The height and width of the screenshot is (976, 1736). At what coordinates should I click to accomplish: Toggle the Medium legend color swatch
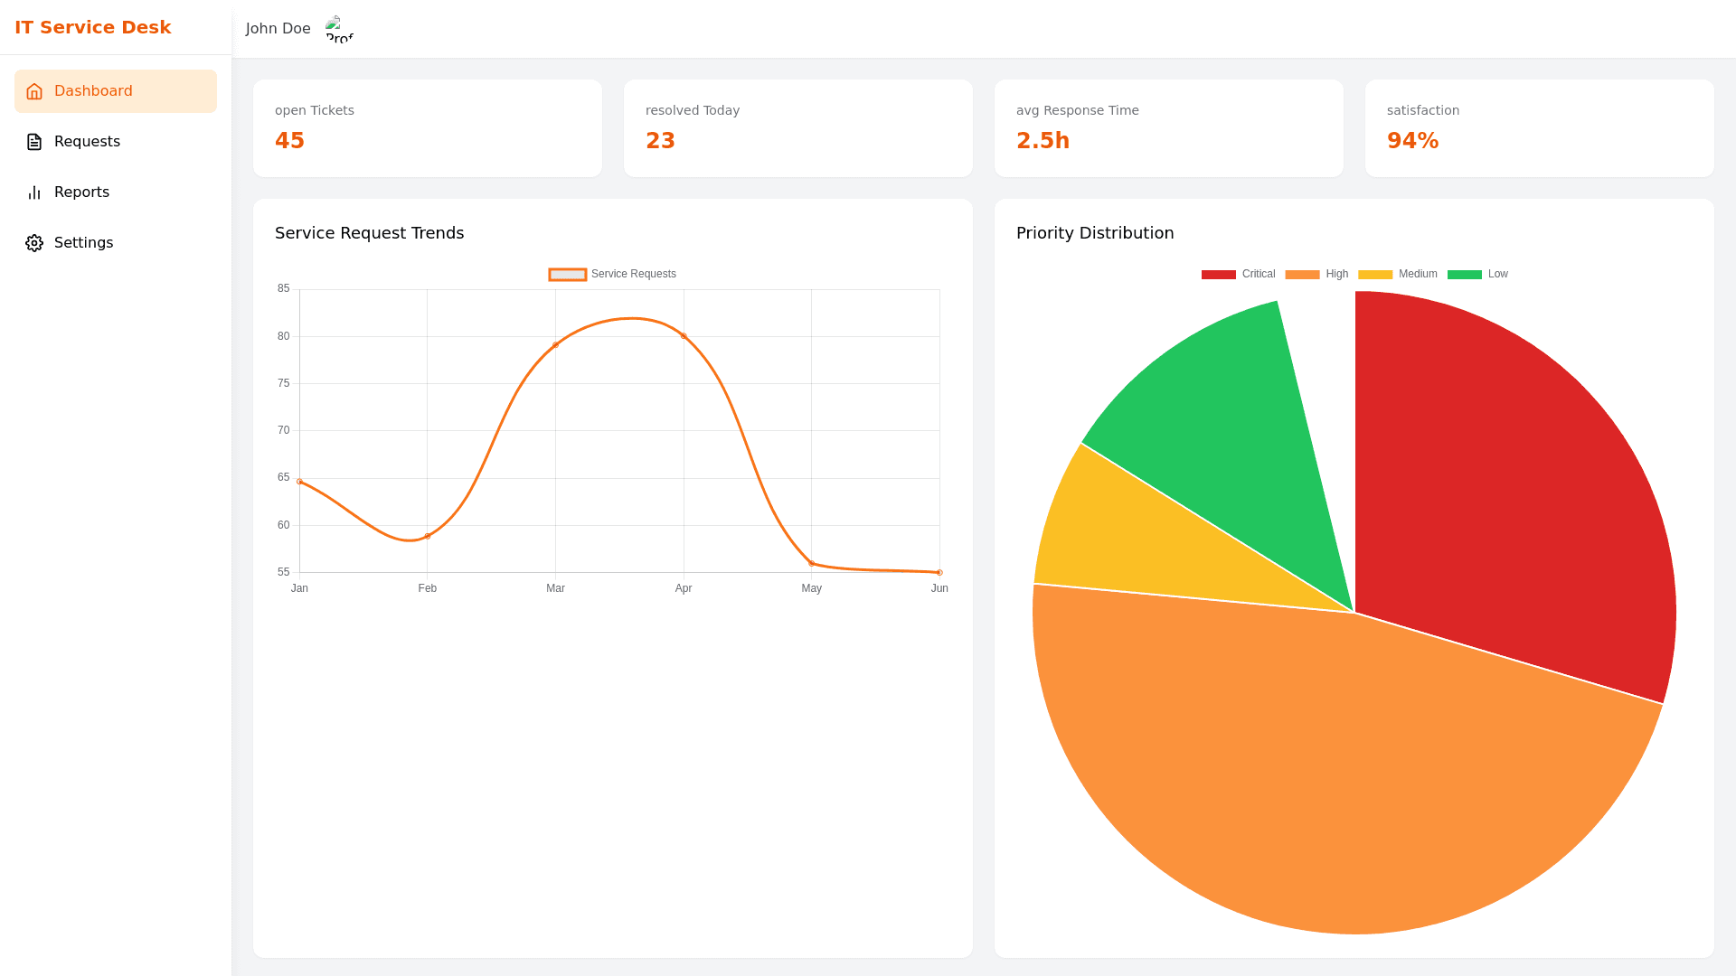tap(1375, 275)
